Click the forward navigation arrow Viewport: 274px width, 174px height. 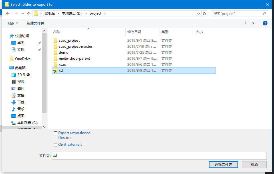point(16,14)
